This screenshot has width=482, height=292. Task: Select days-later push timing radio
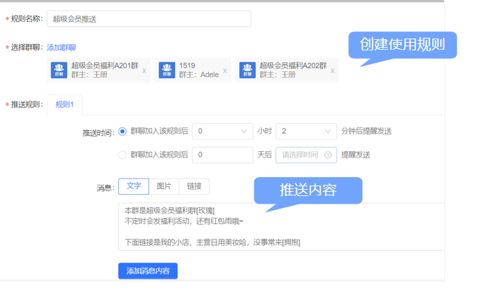[123, 155]
